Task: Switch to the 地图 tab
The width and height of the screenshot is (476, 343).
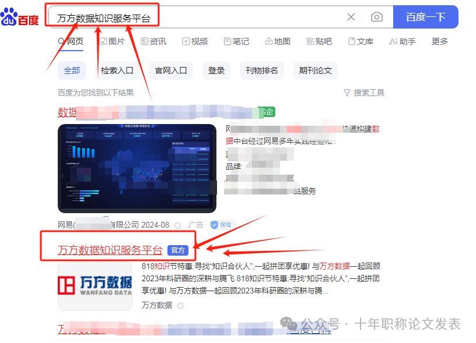Action: pos(278,41)
